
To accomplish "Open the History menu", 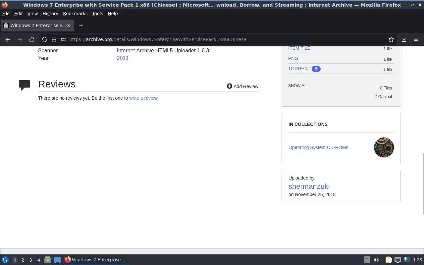I will (x=50, y=14).
